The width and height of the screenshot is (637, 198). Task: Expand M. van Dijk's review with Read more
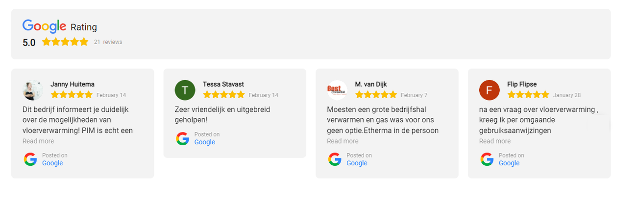coord(343,141)
